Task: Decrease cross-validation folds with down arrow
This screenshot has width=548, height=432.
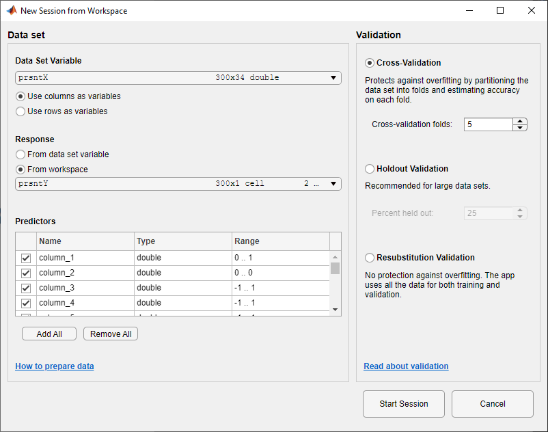Action: click(521, 128)
